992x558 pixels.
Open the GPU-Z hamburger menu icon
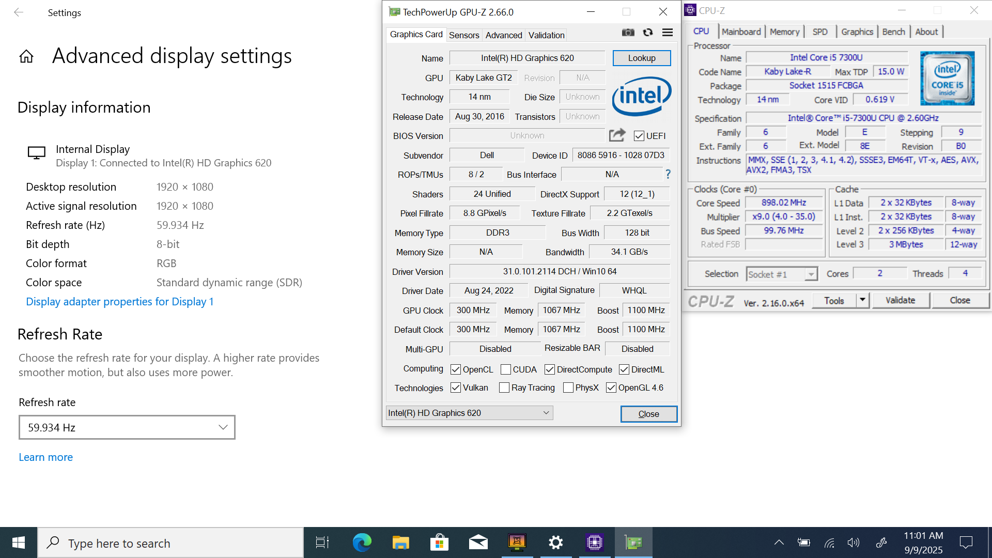pos(668,33)
